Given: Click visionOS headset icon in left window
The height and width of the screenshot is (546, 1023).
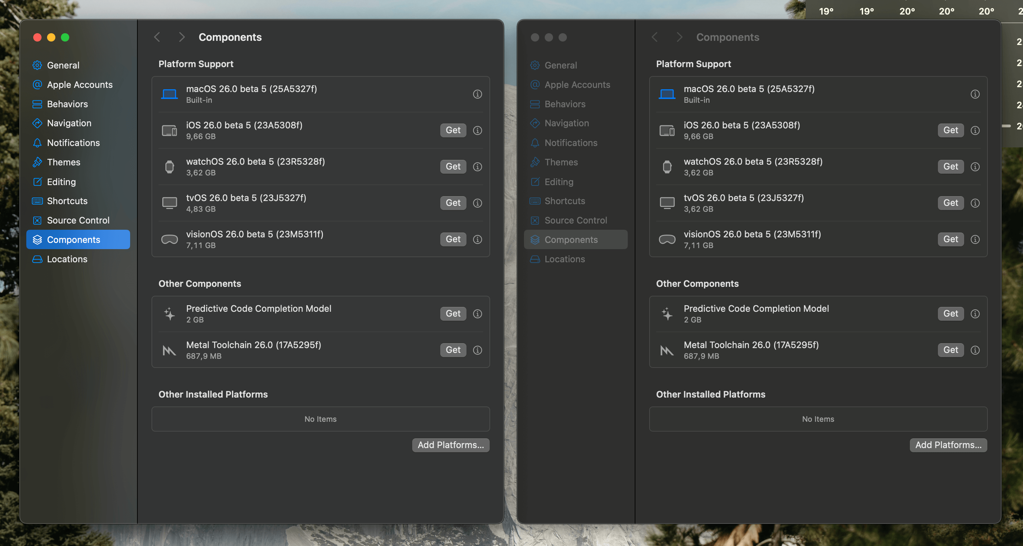Looking at the screenshot, I should click(x=169, y=239).
